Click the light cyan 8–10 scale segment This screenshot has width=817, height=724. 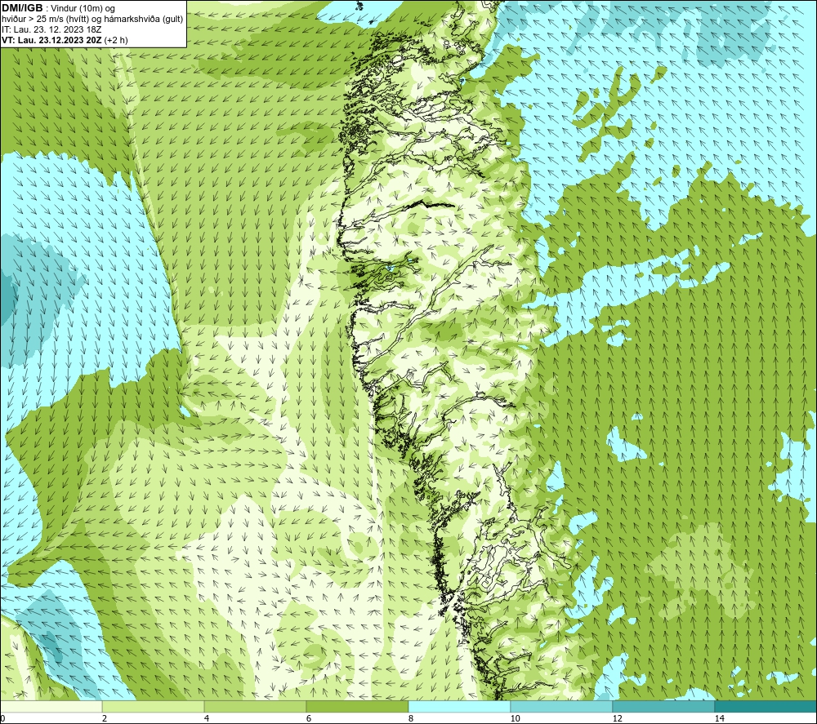(459, 706)
